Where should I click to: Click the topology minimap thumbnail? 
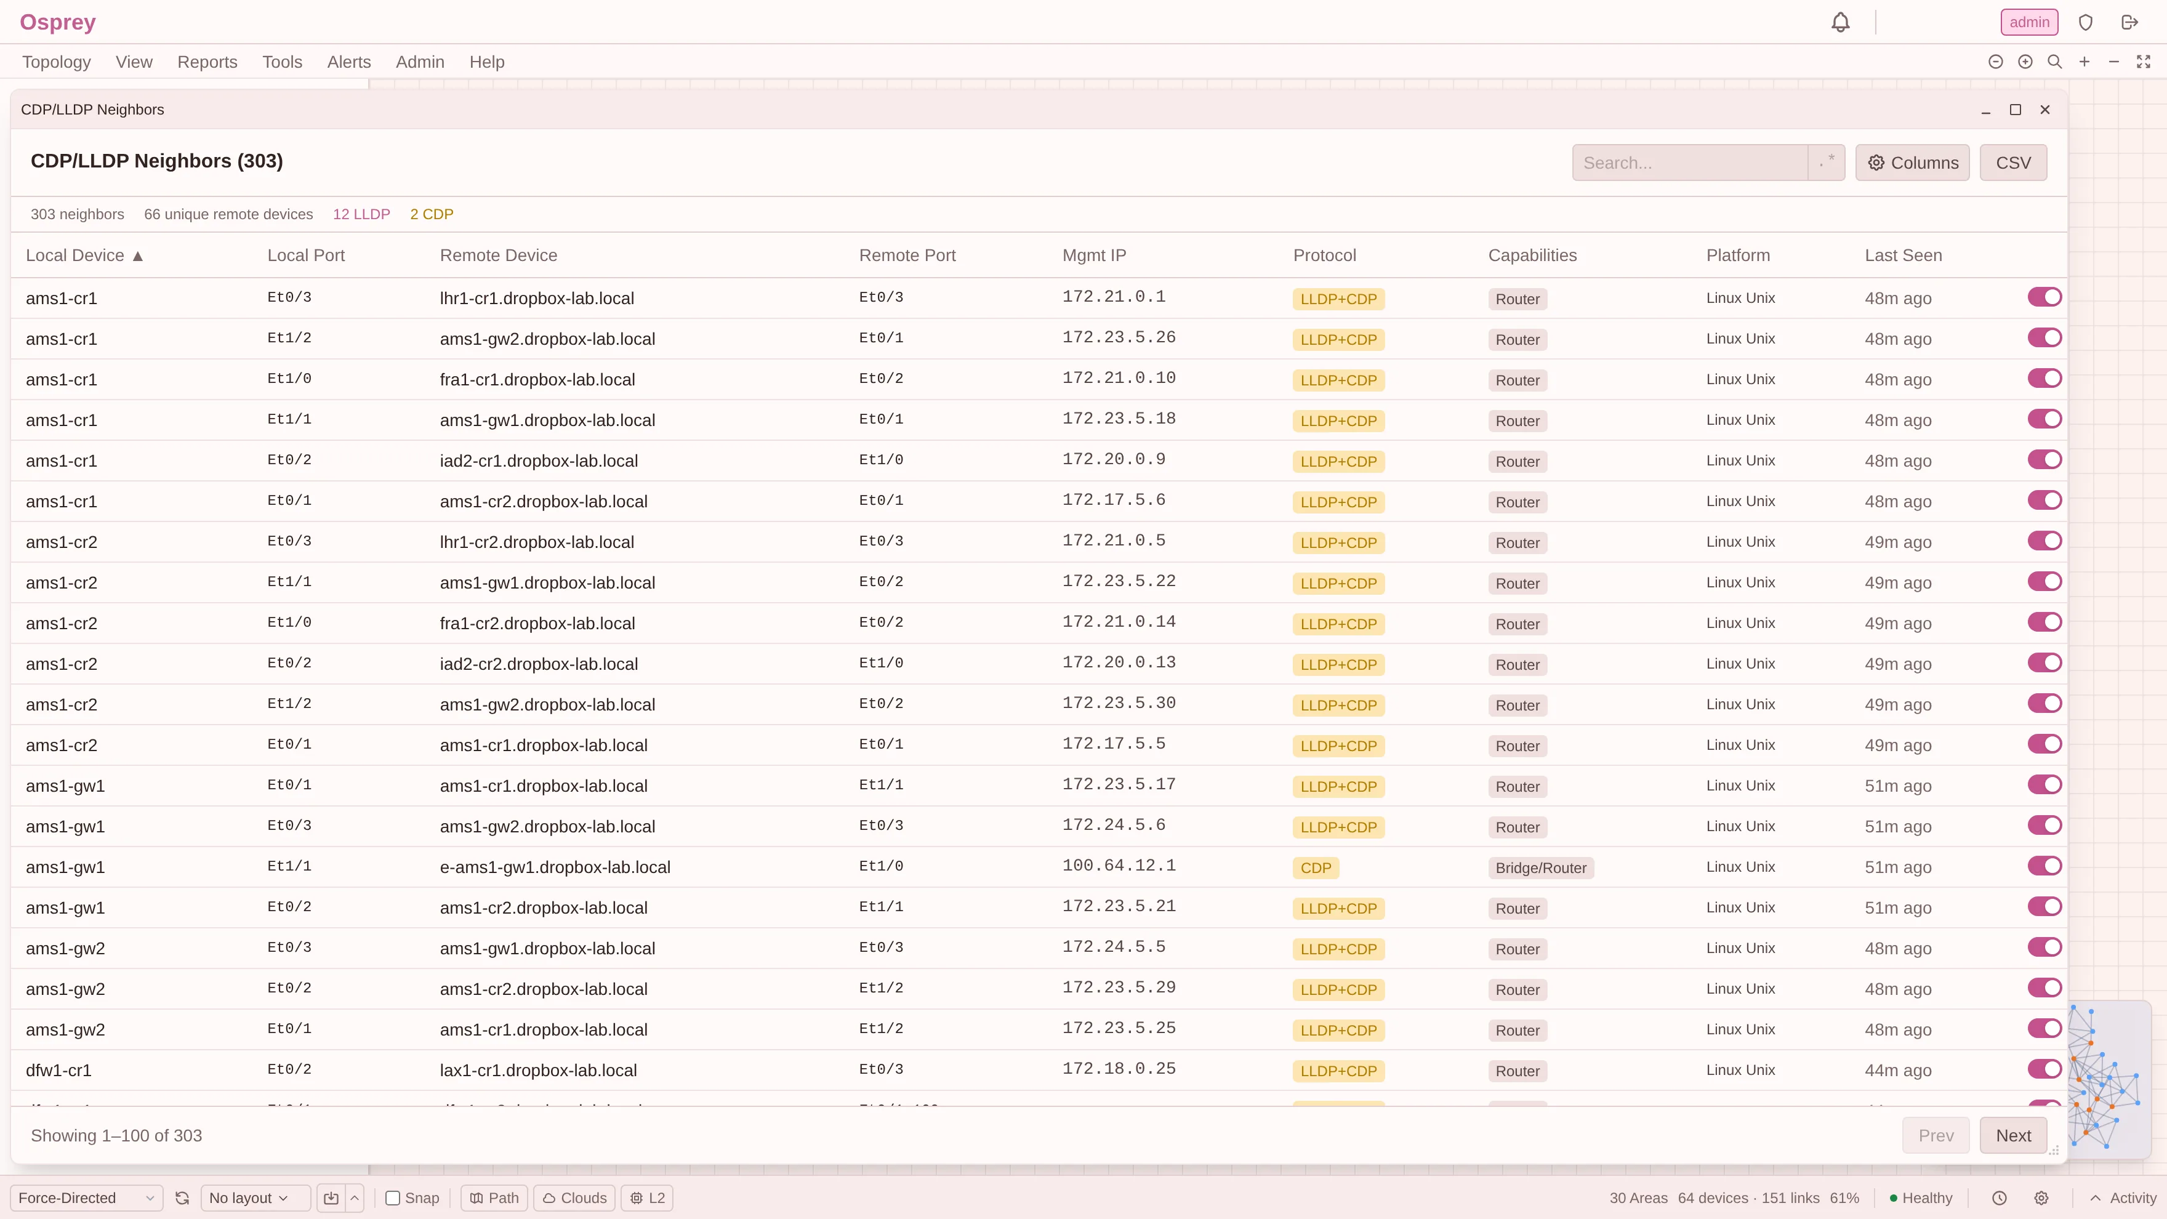coord(2109,1080)
